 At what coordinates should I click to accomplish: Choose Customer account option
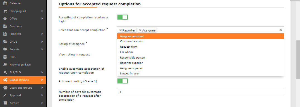tap(200, 42)
